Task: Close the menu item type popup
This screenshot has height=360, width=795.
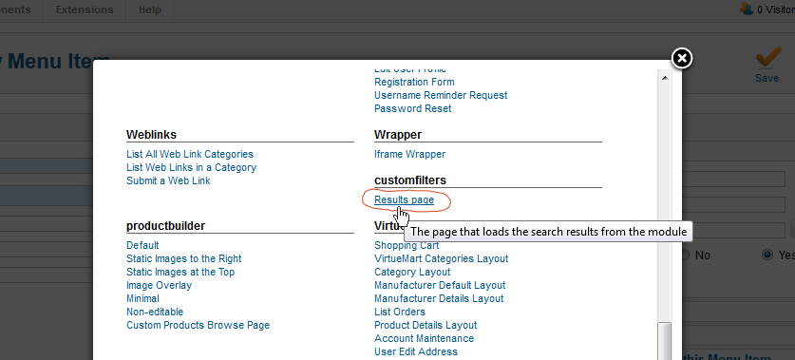Action: tap(682, 58)
